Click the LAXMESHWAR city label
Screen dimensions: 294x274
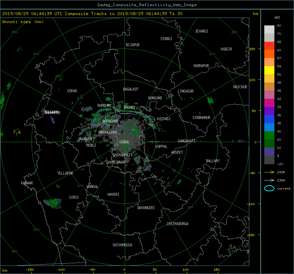(x=116, y=162)
